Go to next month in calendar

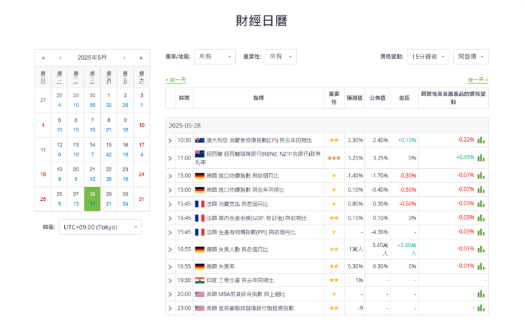pos(124,58)
